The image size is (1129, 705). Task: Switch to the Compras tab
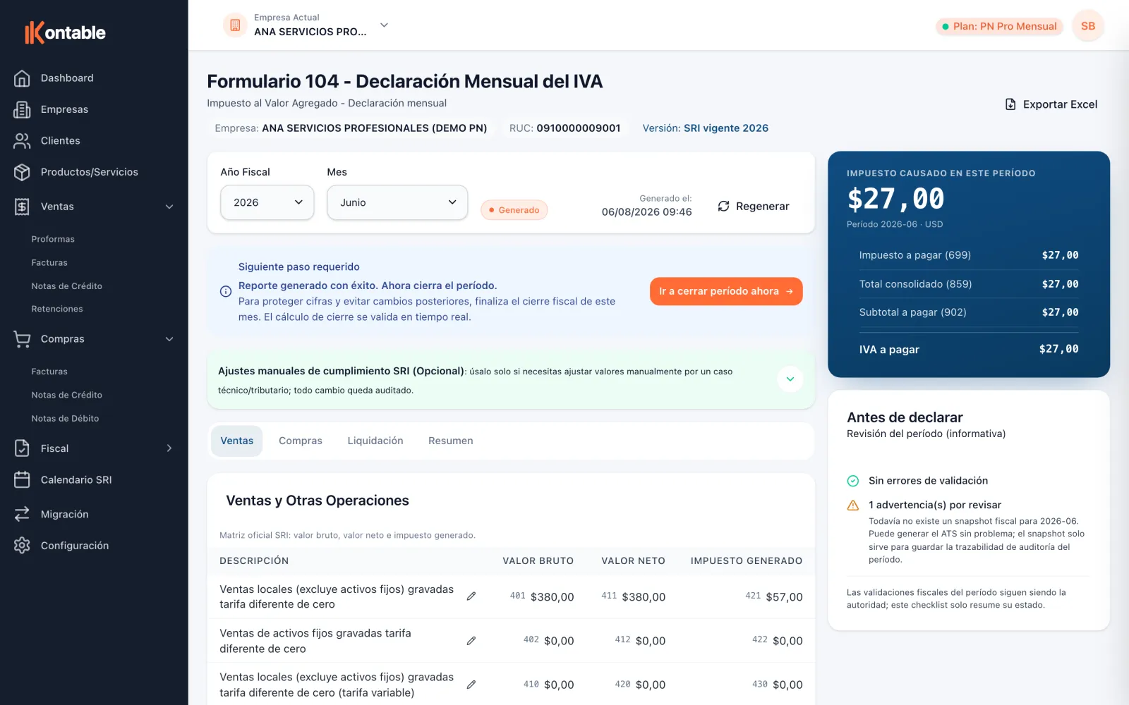[301, 441]
